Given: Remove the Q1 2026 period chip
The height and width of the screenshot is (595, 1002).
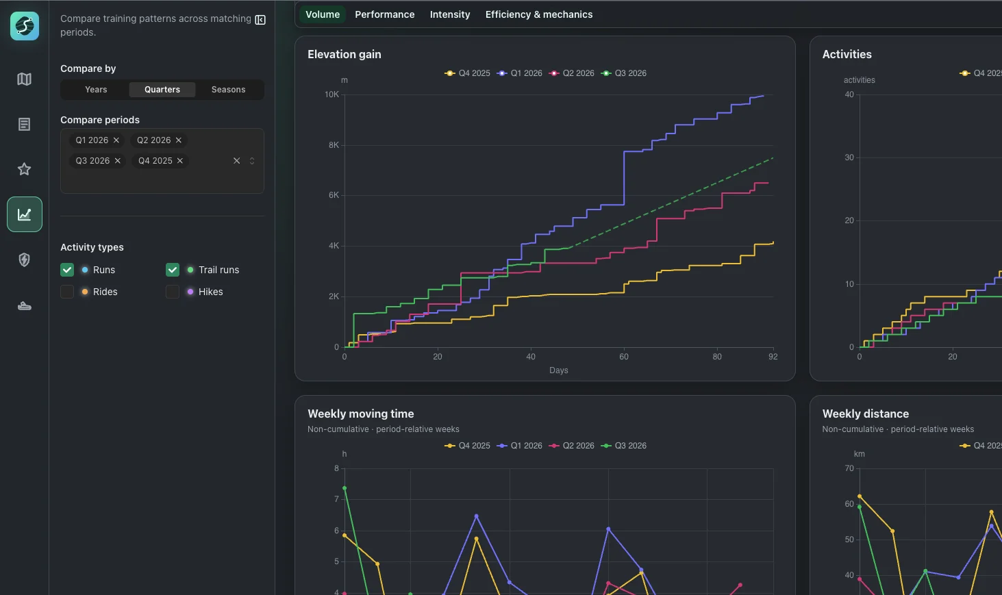Looking at the screenshot, I should tap(116, 140).
